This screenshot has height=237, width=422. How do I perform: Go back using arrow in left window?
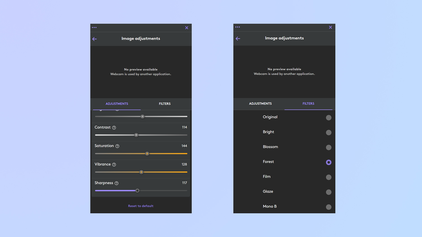[94, 39]
